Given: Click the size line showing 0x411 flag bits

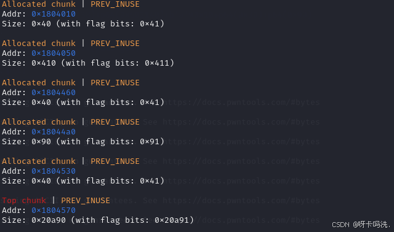Looking at the screenshot, I should point(88,63).
